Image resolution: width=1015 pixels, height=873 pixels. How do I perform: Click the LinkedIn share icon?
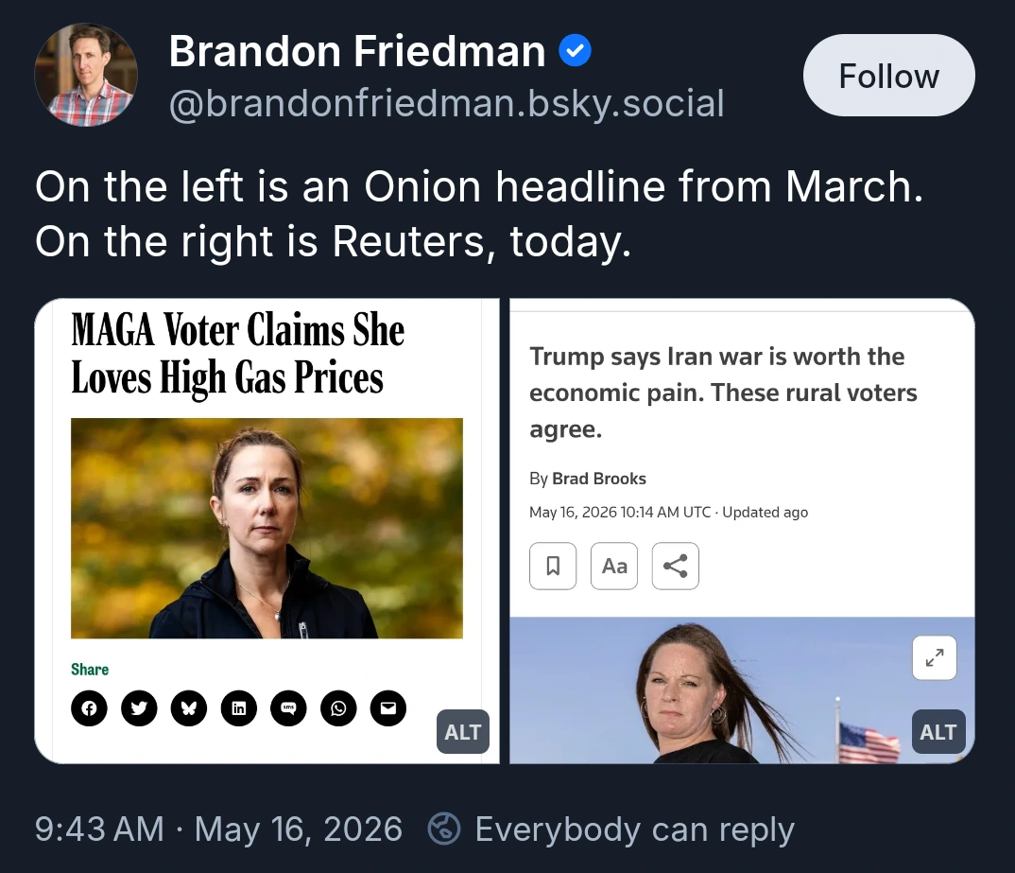pos(239,707)
